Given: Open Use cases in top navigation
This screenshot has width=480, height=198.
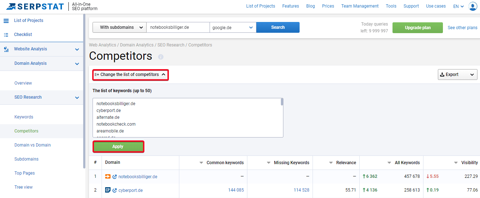Looking at the screenshot, I should pyautogui.click(x=436, y=6).
